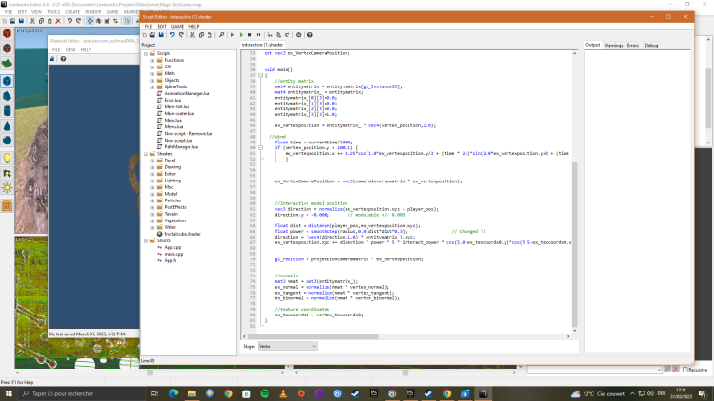Open fractalcube.shader in the project tree
Viewport: 714px width, 401px height.
181,233
